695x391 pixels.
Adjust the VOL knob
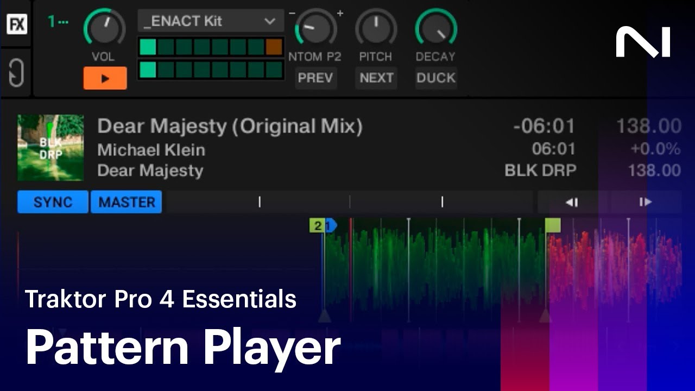tap(104, 28)
